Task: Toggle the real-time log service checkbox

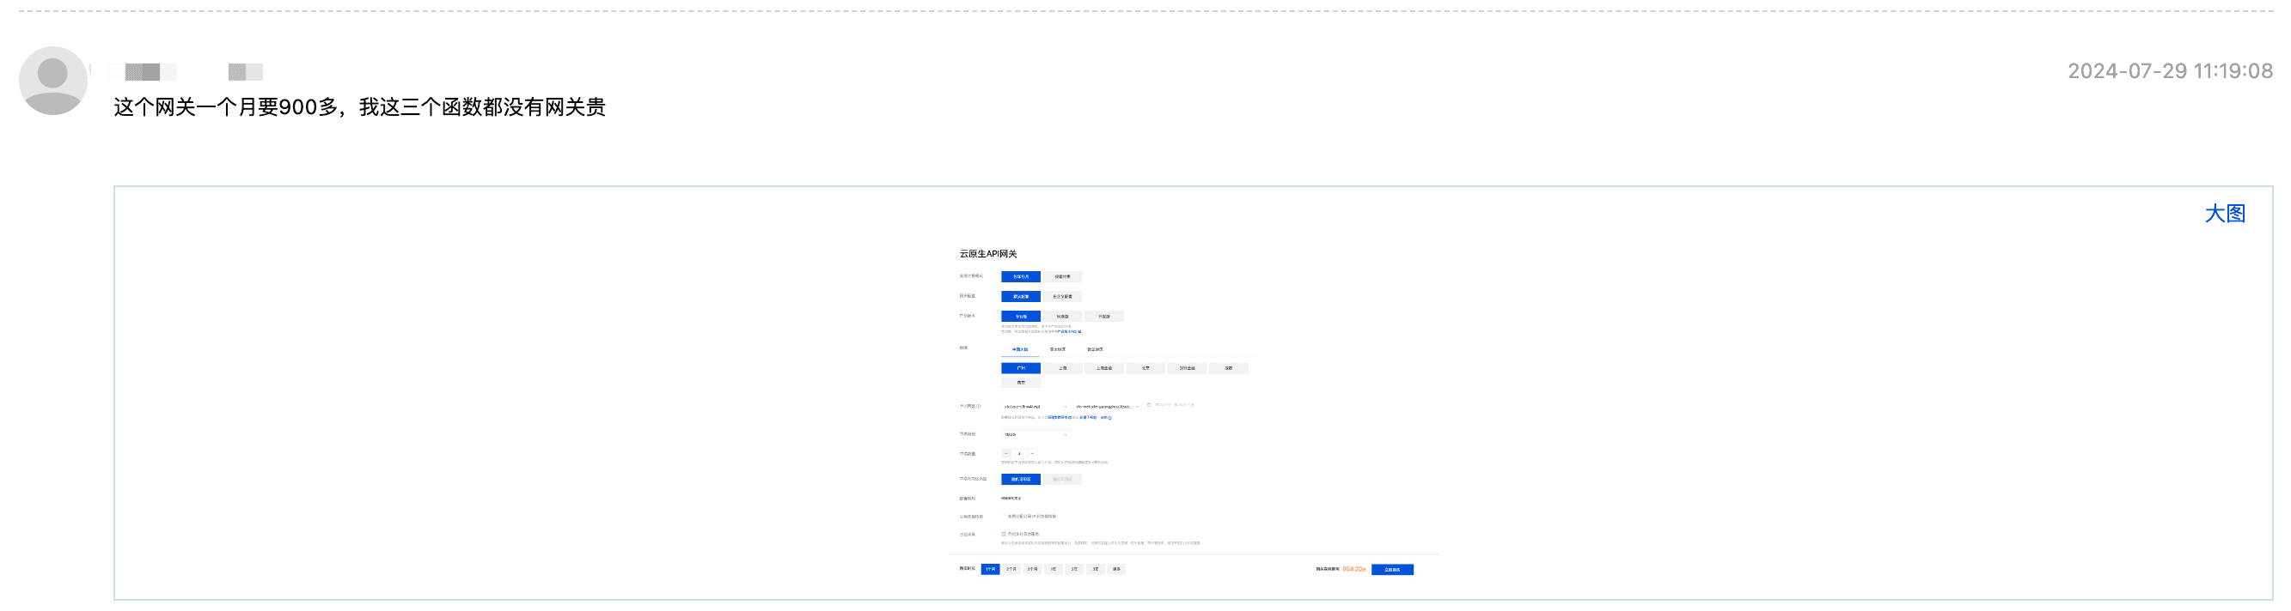Action: pyautogui.click(x=1003, y=535)
